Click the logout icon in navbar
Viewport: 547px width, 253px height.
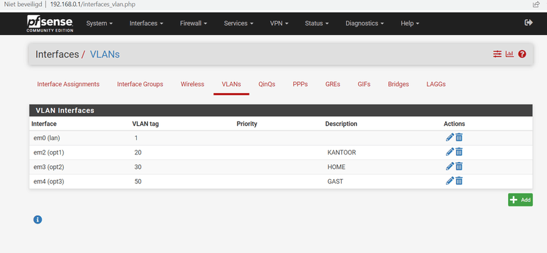(529, 23)
